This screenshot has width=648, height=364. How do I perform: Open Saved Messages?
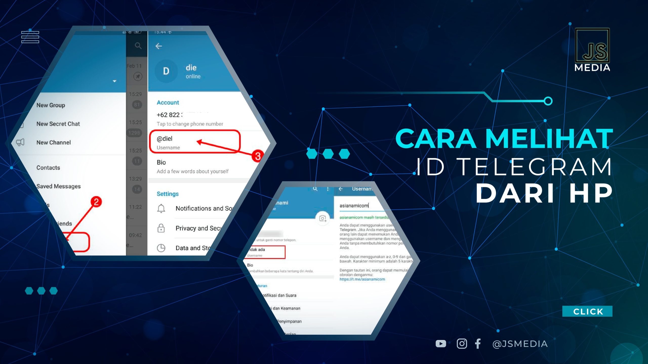pyautogui.click(x=58, y=186)
